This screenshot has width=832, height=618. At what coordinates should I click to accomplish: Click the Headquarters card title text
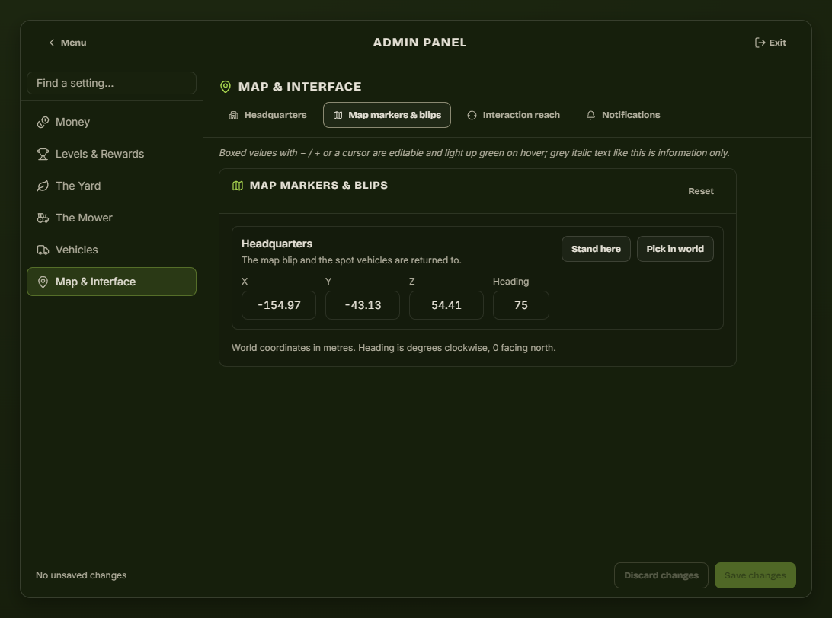pos(277,244)
